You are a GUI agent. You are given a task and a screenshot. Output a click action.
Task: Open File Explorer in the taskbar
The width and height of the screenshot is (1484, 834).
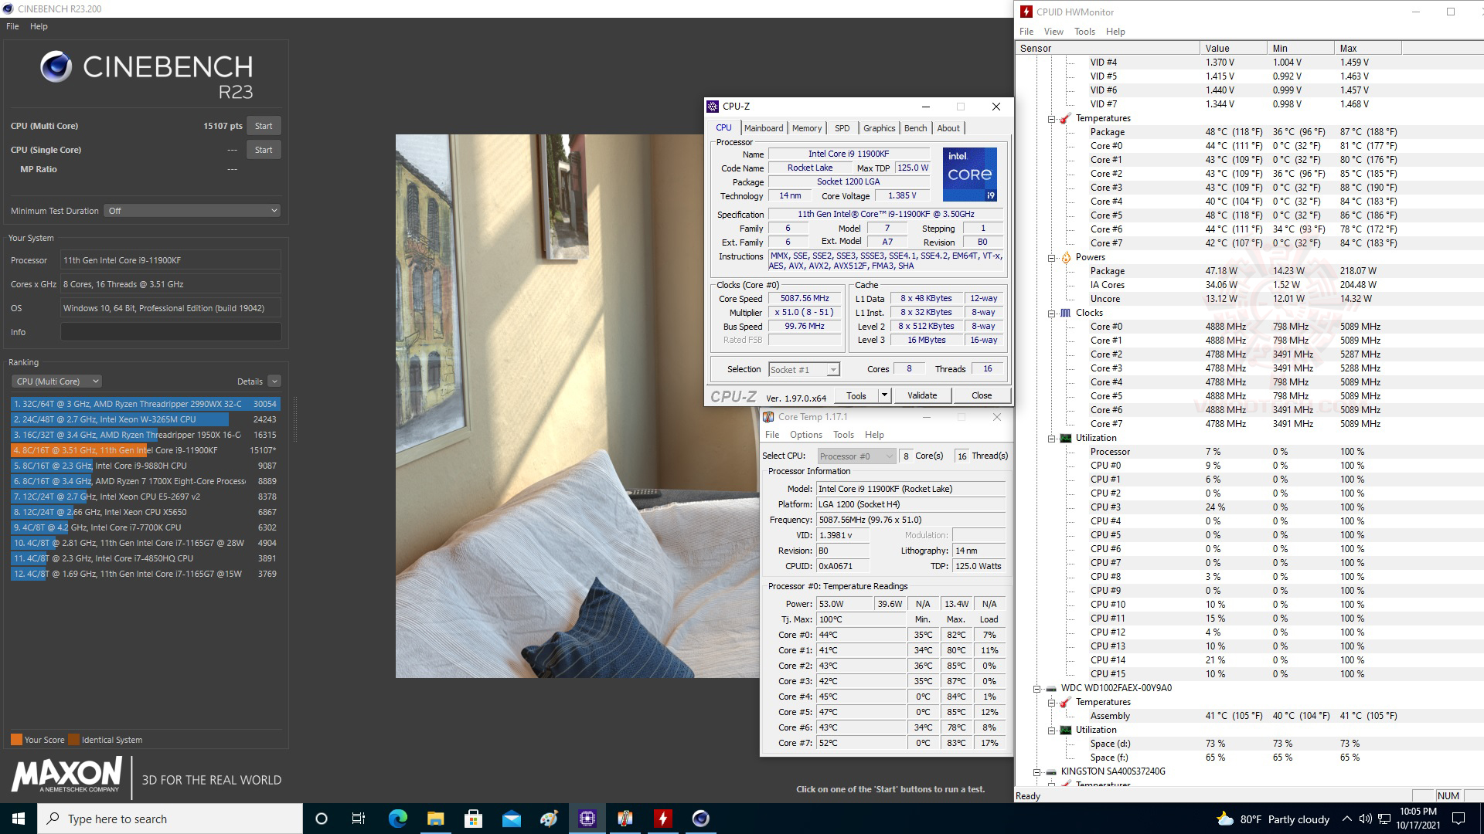pyautogui.click(x=435, y=819)
